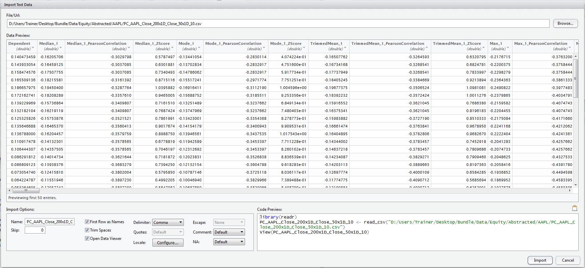Image resolution: width=585 pixels, height=268 pixels.
Task: Click the horizontal scrollbar right arrow
Action: [571, 190]
